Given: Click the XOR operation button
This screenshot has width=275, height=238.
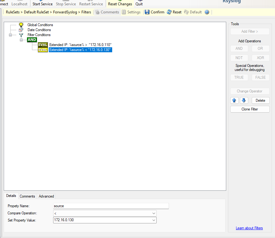Looking at the screenshot, I should click(260, 58).
